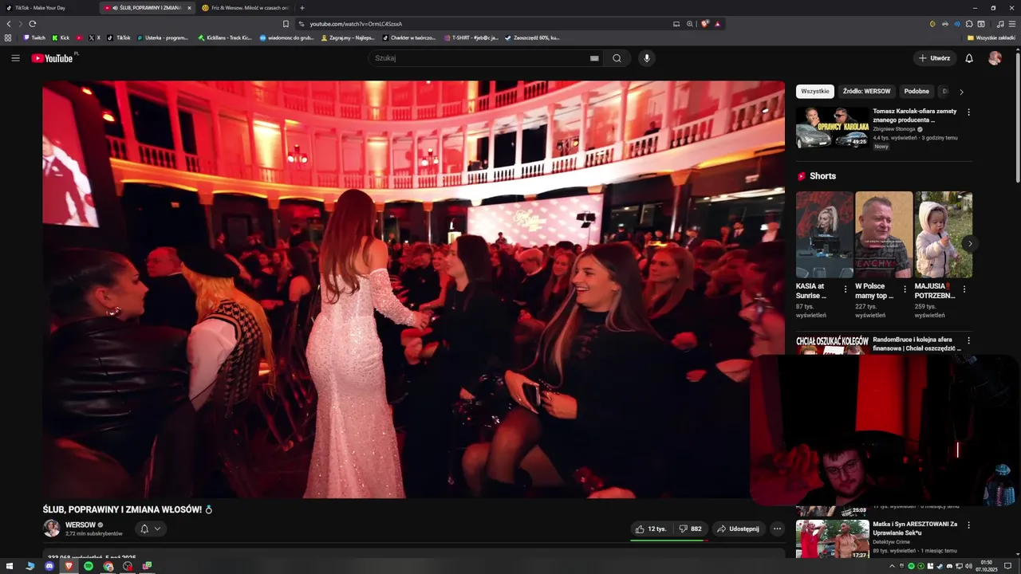
Task: Show hidden tray icons chevron
Action: point(892,566)
